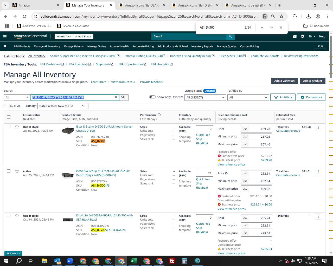Select the checkbox for ASI_D-300SEA-BK-RAIL24 row
The height and width of the screenshot is (266, 333).
[9, 216]
